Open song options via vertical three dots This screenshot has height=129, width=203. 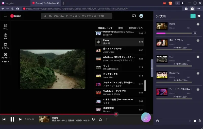click(107, 119)
